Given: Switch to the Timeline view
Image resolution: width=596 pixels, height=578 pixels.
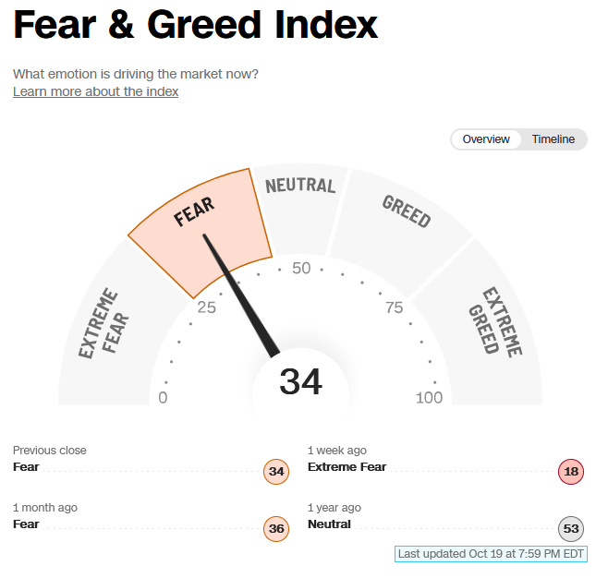Looking at the screenshot, I should [x=553, y=139].
